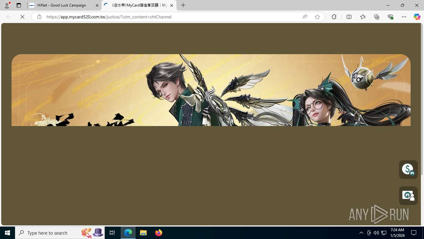Turn on Read aloud in address bar
This screenshot has width=424, height=239.
305,17
